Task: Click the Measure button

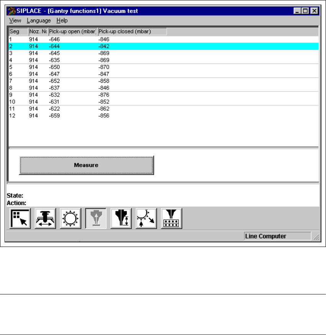Action: [x=86, y=165]
